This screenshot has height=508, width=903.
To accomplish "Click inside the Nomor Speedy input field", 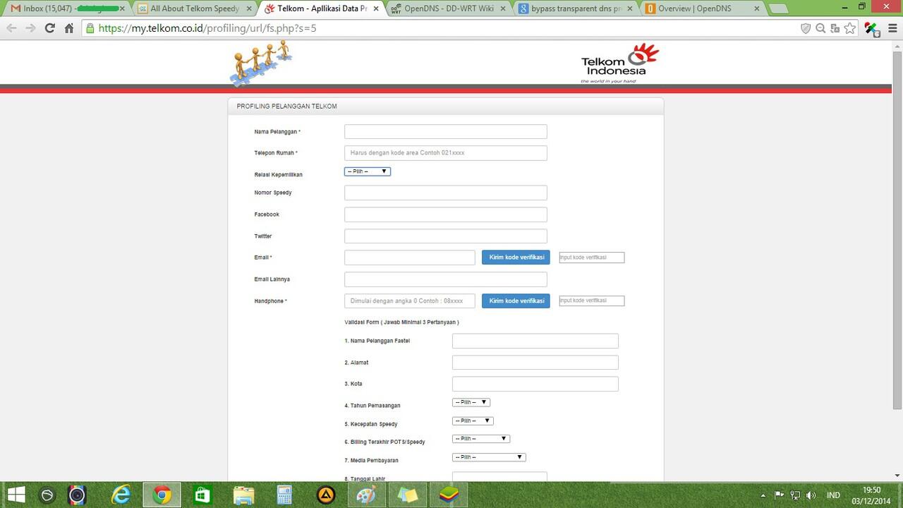I will click(x=445, y=192).
